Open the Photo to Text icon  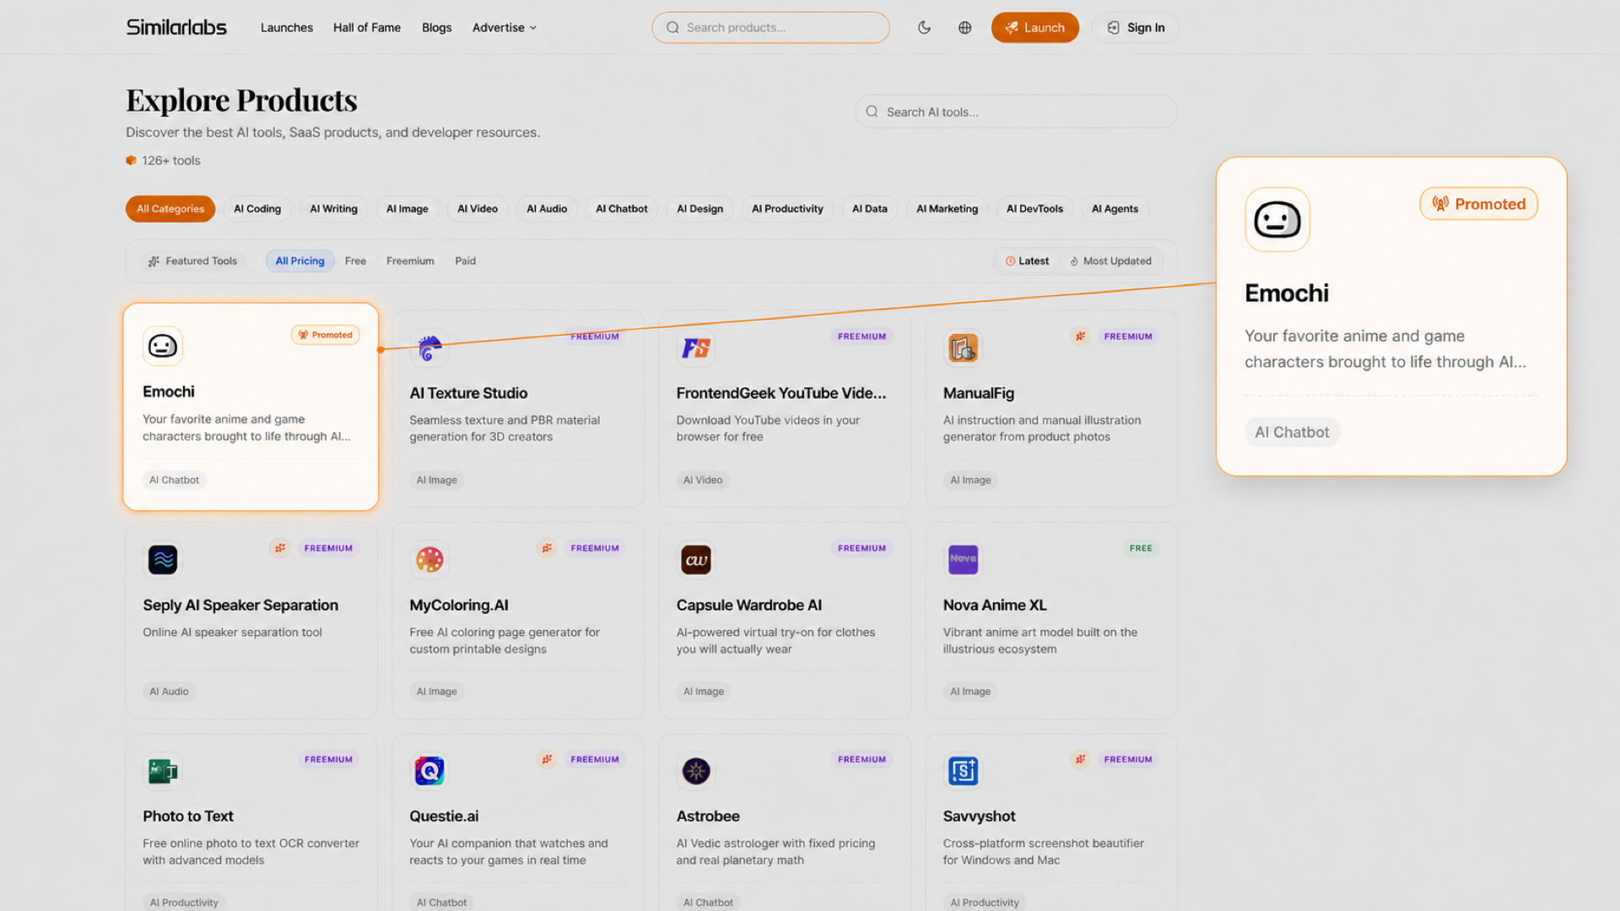coord(163,771)
